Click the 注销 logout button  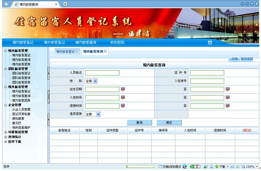pos(235,59)
